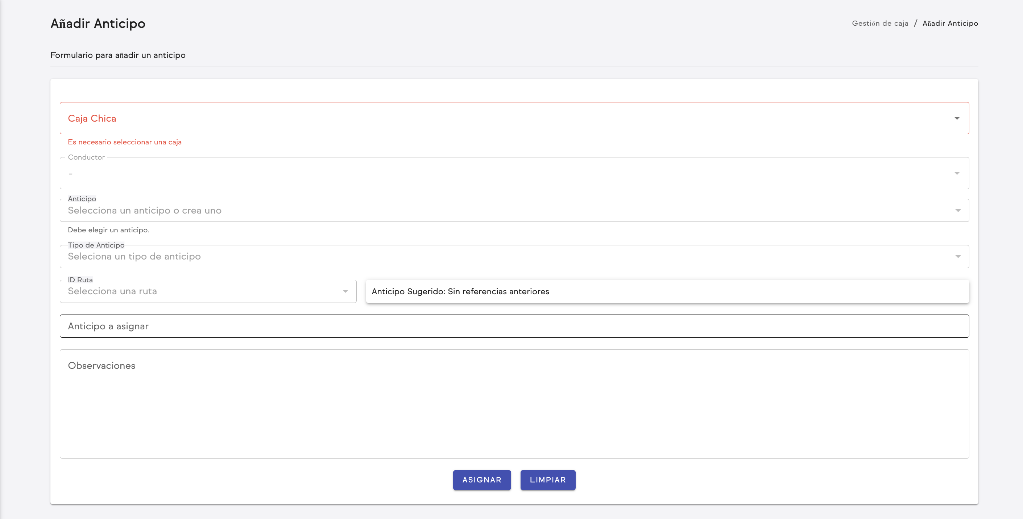This screenshot has height=519, width=1023.
Task: Click the "Añadir Anticipo" breadcrumb item
Action: [x=950, y=24]
